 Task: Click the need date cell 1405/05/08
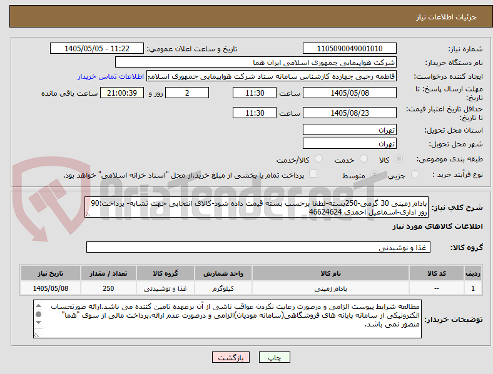[50, 288]
